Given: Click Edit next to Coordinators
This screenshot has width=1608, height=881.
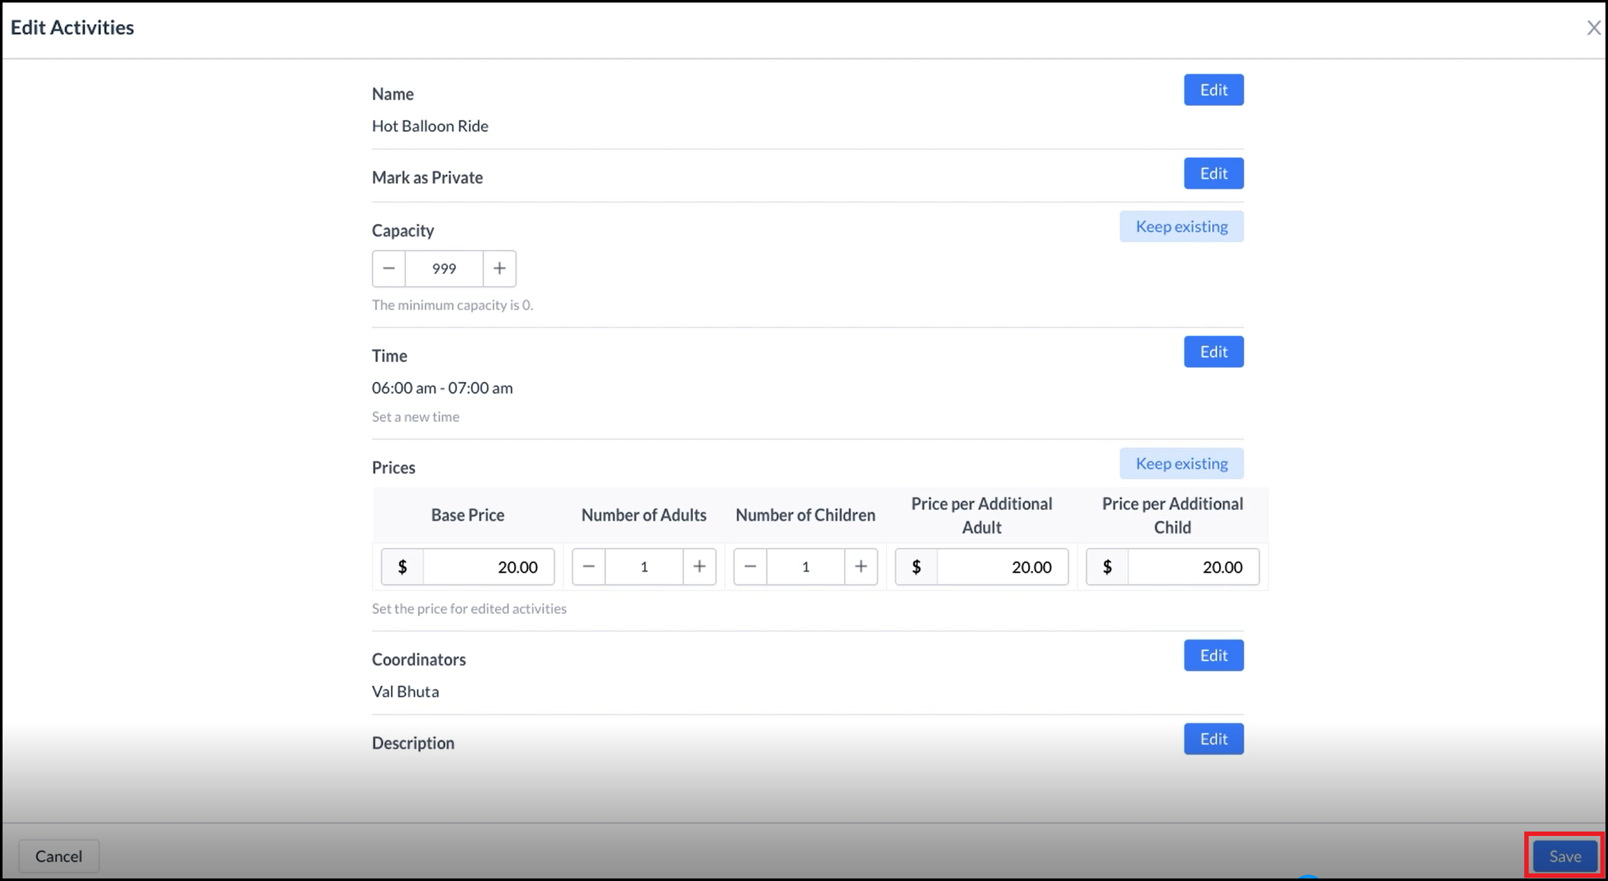Looking at the screenshot, I should pos(1213,655).
